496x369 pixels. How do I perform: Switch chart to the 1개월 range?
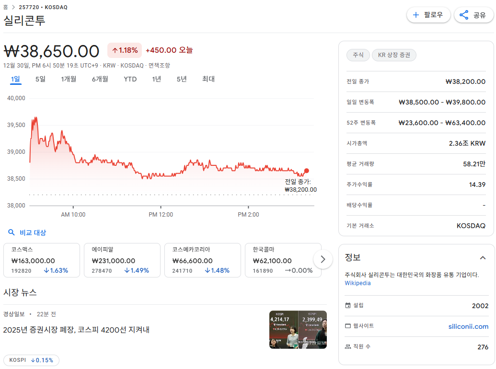(x=69, y=79)
